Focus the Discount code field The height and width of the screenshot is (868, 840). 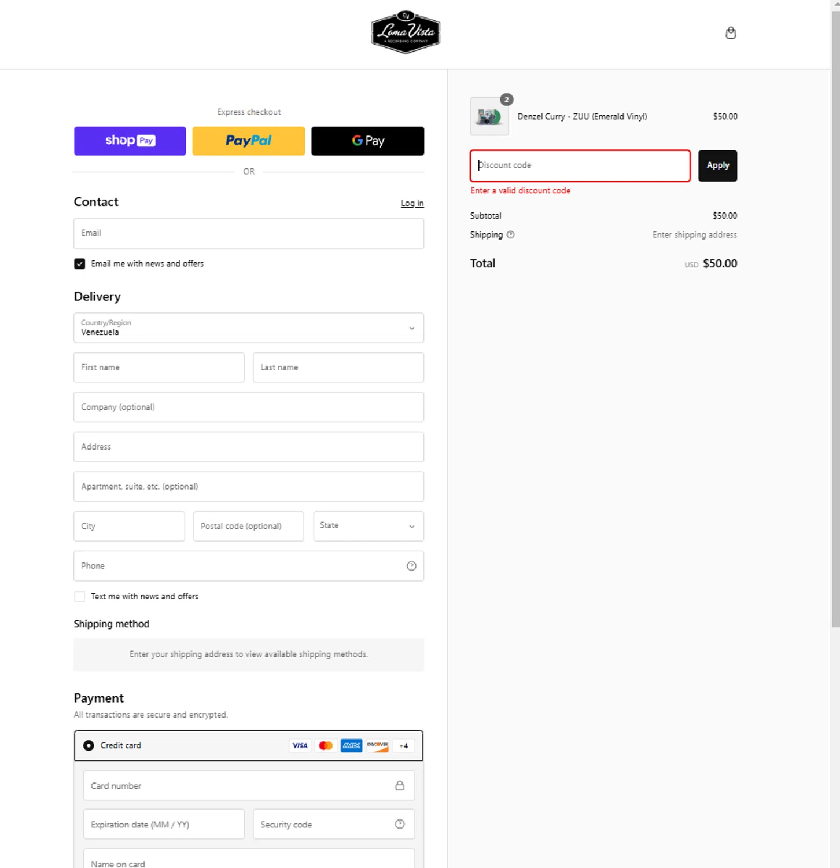coord(580,165)
